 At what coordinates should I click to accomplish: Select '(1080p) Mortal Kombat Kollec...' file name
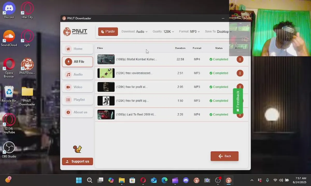pyautogui.click(x=136, y=59)
